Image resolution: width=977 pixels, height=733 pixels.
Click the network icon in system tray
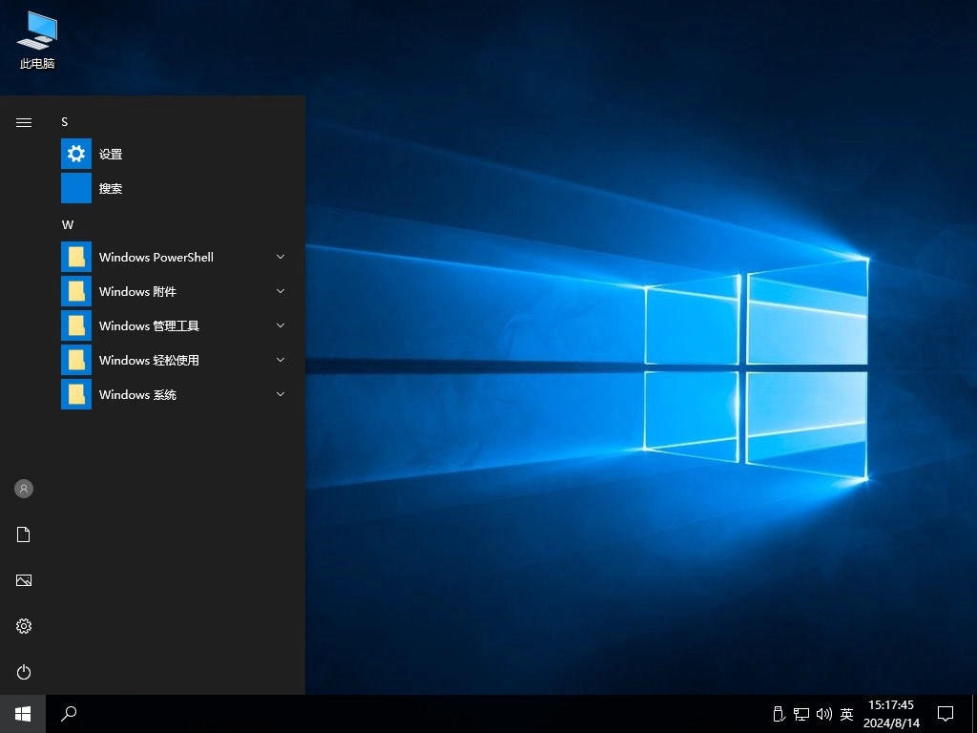(799, 713)
